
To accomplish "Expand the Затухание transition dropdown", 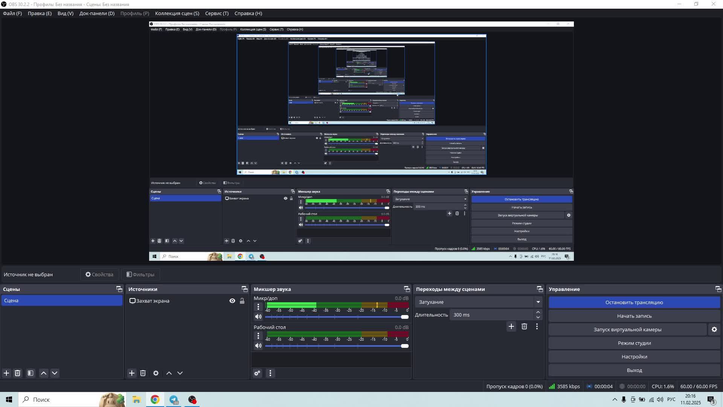I will click(538, 302).
